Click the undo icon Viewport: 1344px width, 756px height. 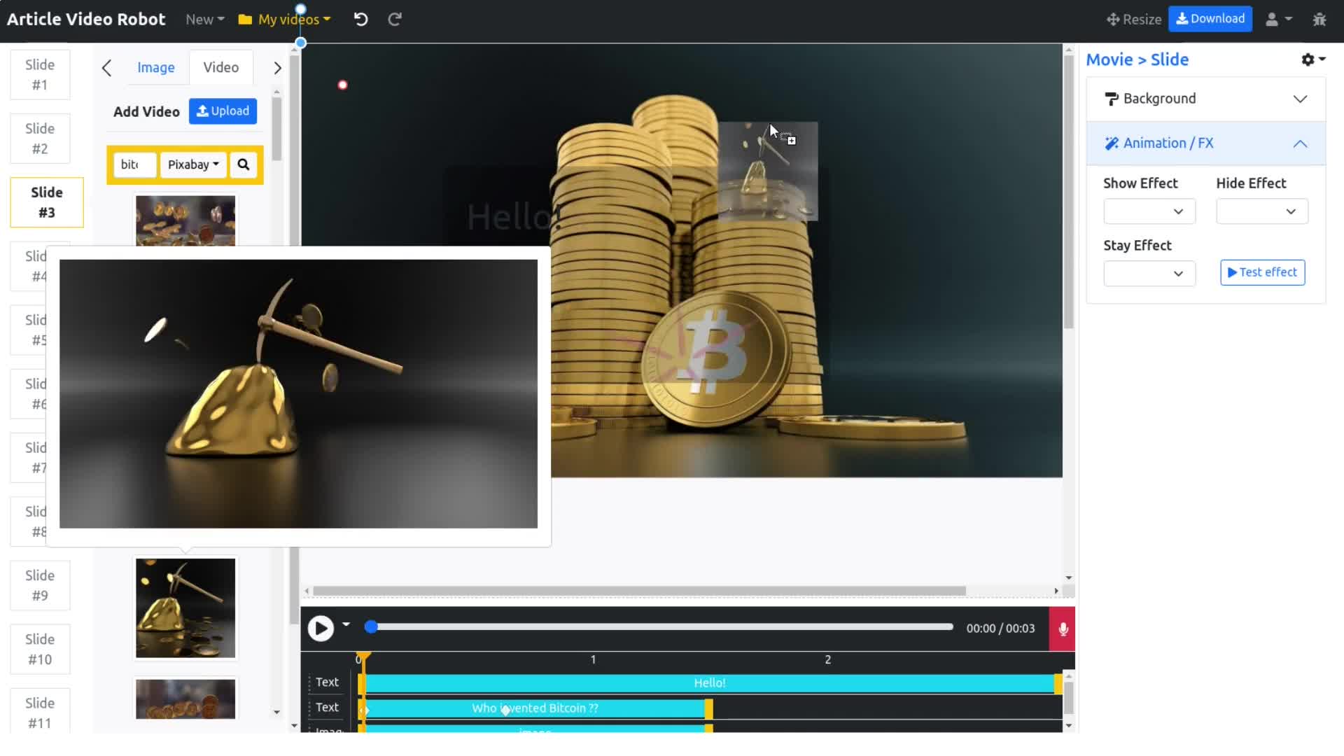tap(361, 18)
